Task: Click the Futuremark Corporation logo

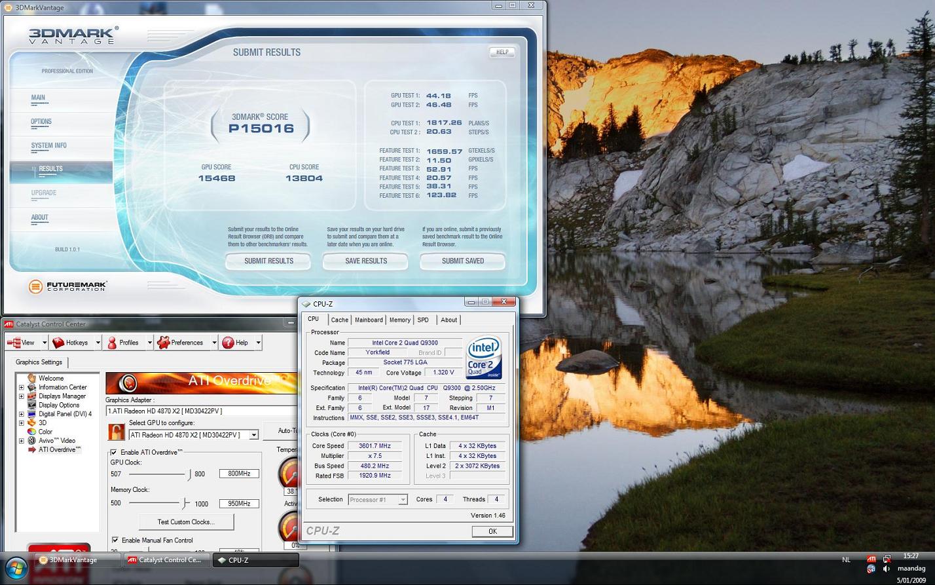Action: (67, 286)
